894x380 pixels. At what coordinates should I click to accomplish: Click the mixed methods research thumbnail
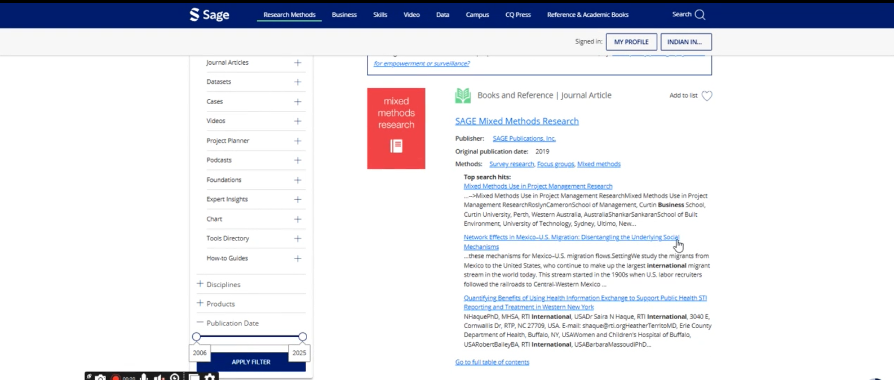click(x=396, y=128)
